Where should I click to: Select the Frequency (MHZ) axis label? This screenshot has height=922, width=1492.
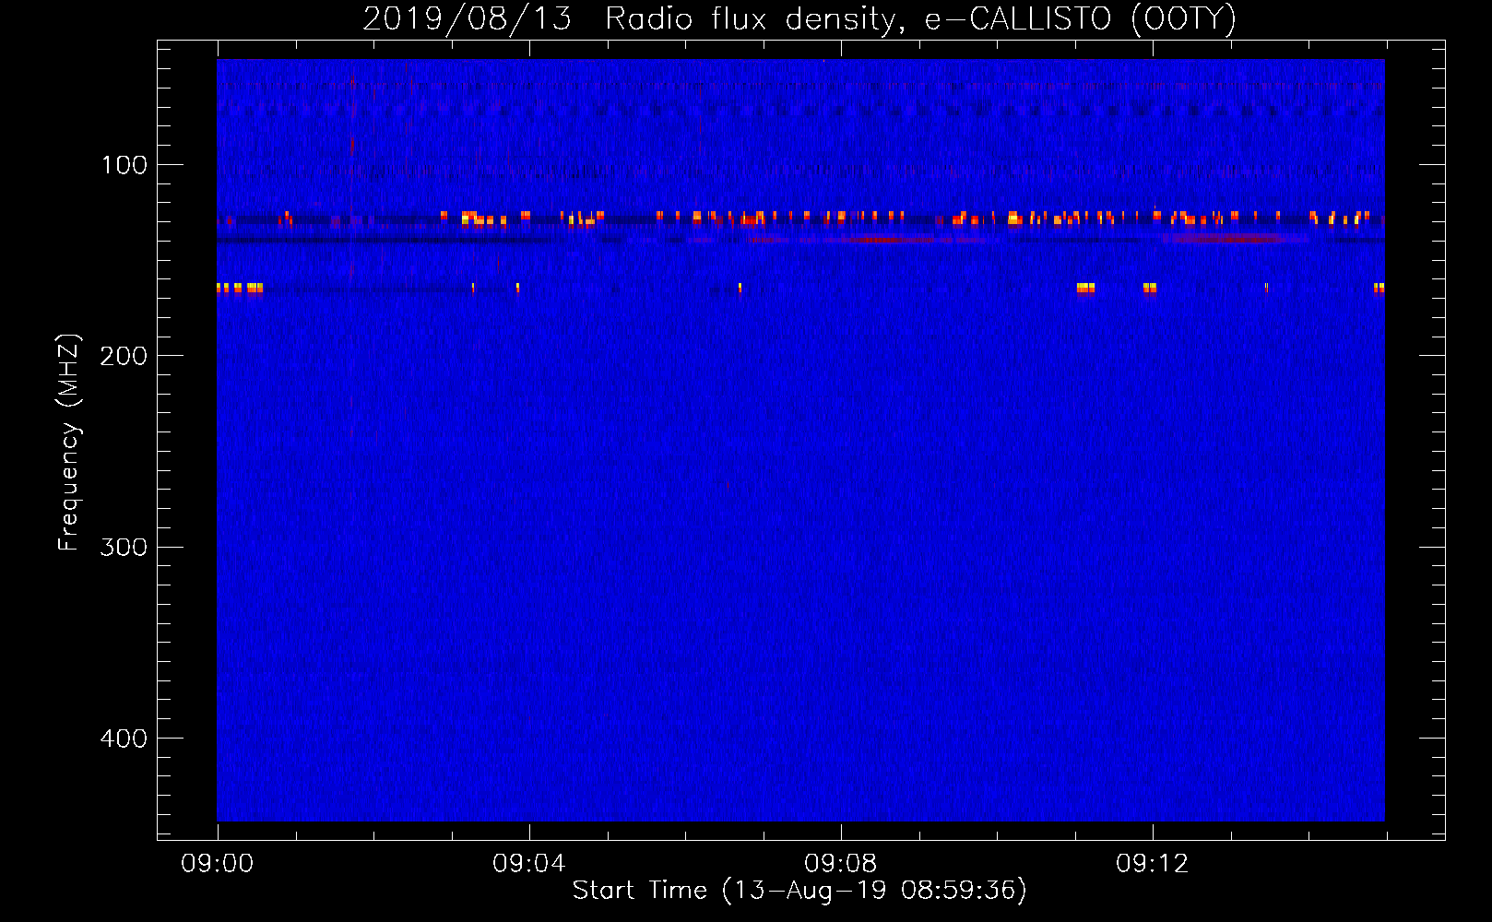click(69, 443)
